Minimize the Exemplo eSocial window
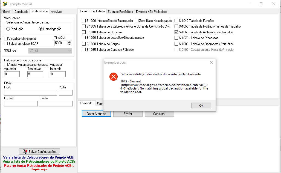281x173 pixels. coord(249,4)
